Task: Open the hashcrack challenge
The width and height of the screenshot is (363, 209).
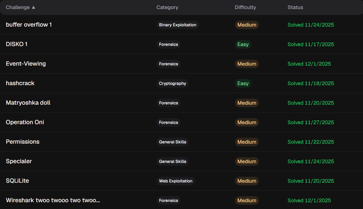Action: click(20, 83)
